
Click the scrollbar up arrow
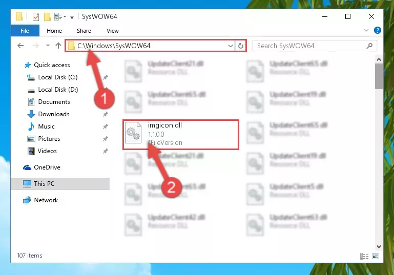coord(379,60)
